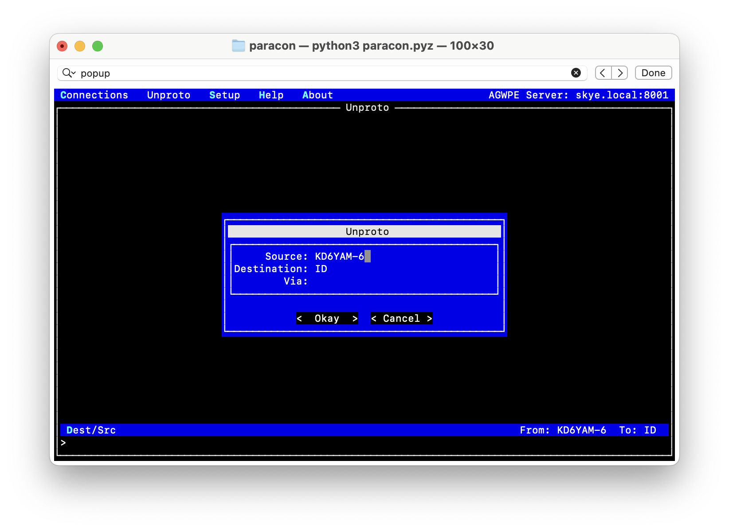Go to next search match
Image resolution: width=729 pixels, height=531 pixels.
click(620, 73)
